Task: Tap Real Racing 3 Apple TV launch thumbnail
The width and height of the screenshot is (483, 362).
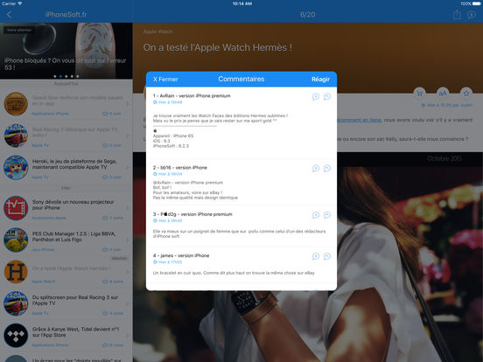Action: coord(16,136)
